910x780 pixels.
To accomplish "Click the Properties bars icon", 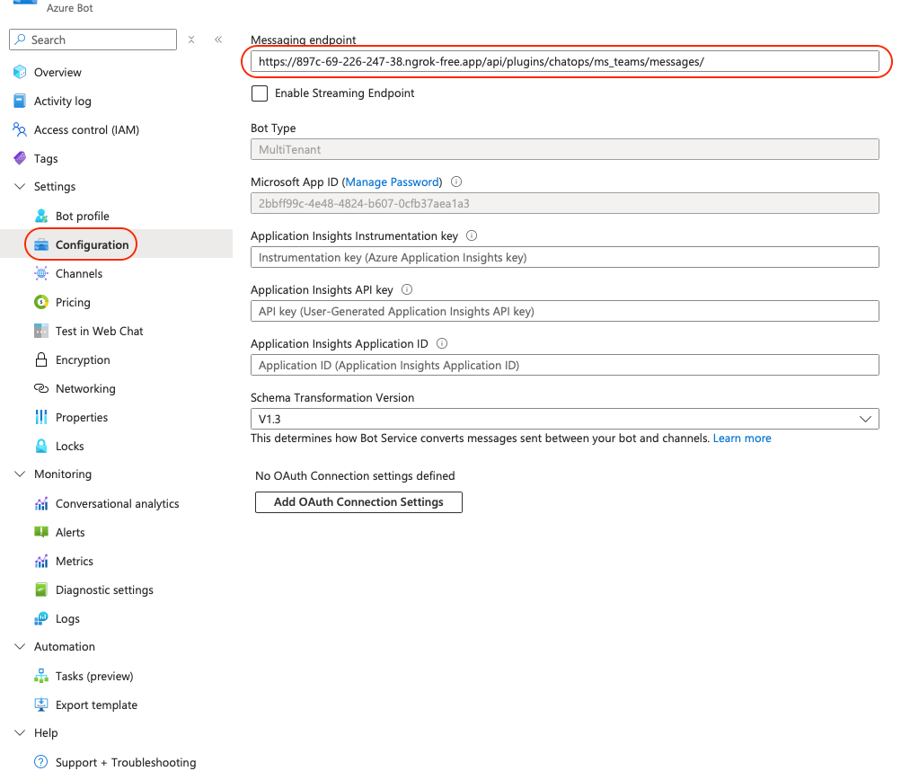I will coord(41,417).
